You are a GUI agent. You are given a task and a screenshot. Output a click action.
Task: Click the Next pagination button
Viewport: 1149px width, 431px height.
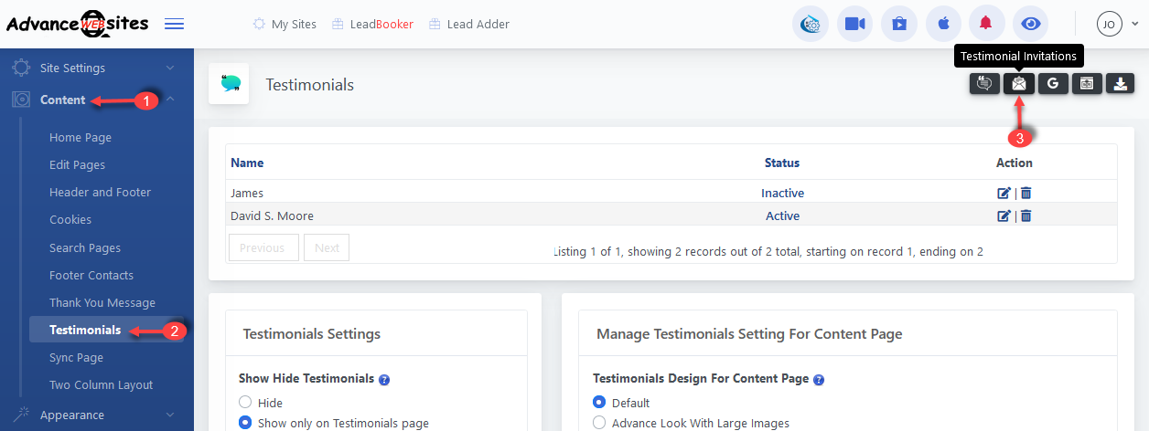point(327,247)
